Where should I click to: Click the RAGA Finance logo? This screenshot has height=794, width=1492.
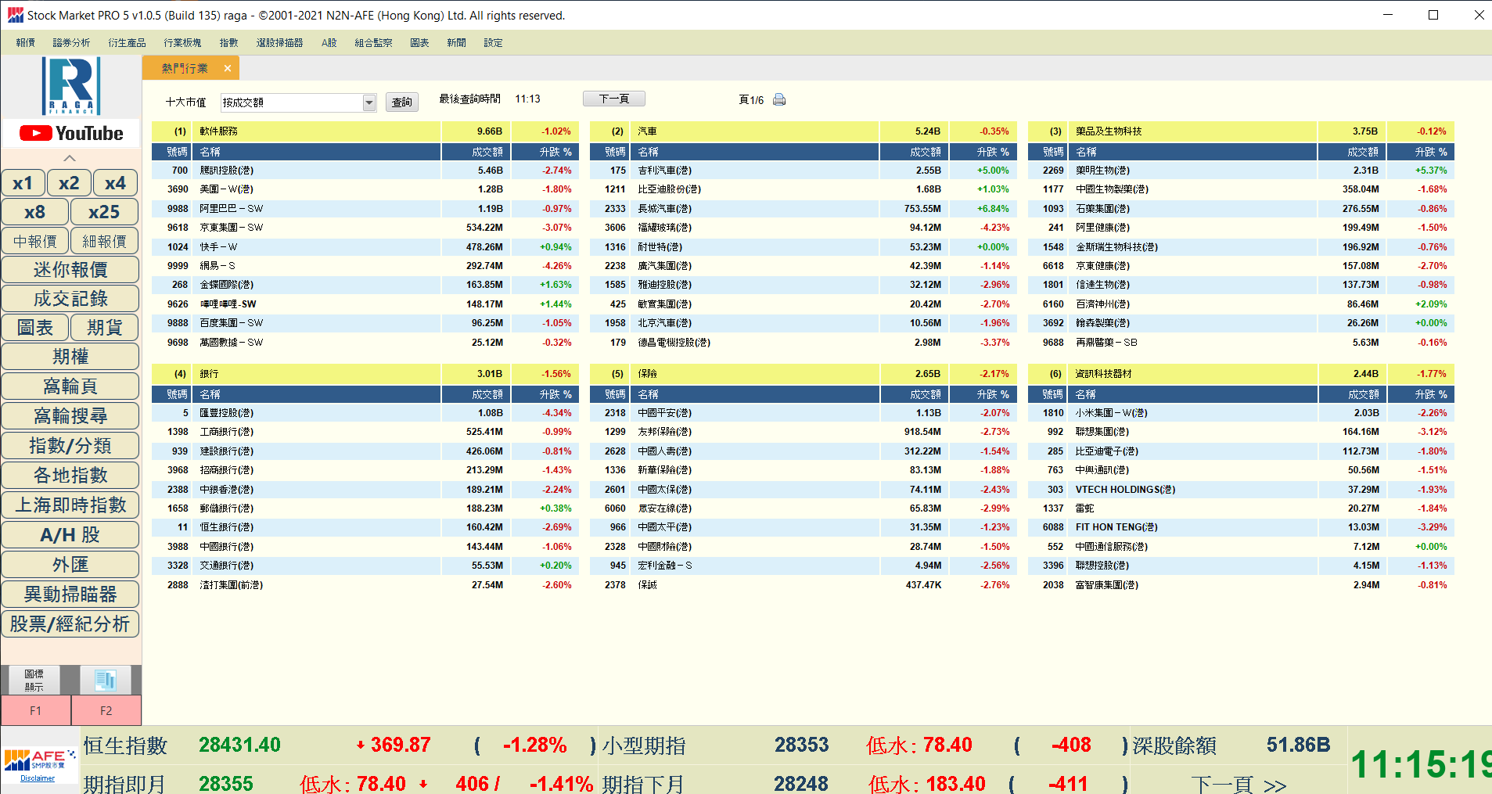[71, 86]
